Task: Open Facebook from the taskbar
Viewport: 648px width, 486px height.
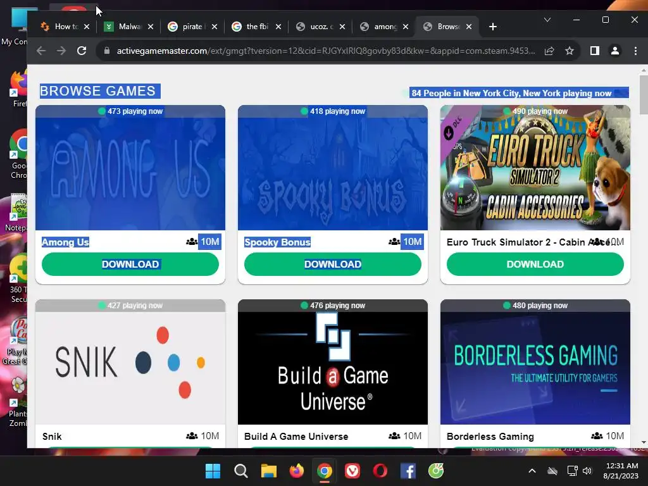Action: pos(408,471)
